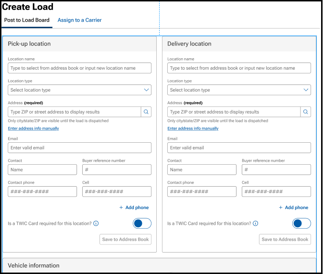Screen dimensions: 323x274
Task: Click Add phone in pick-up section
Action: [x=134, y=208]
